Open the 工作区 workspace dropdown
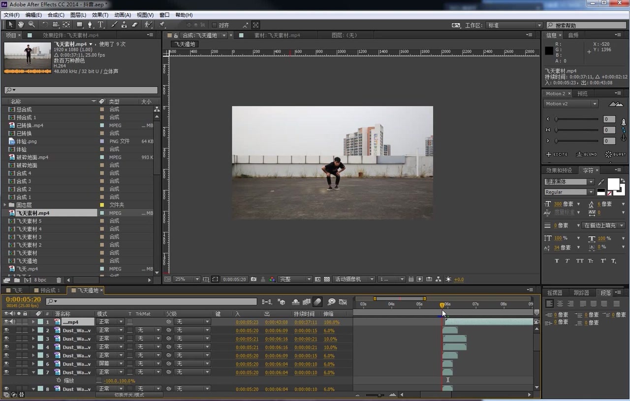 click(x=514, y=25)
